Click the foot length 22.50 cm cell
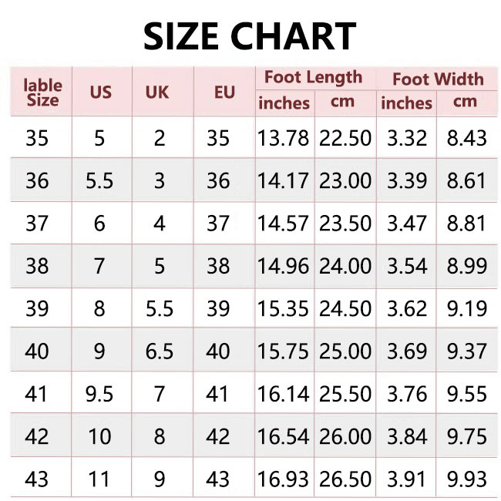This screenshot has width=501, height=501. 345,138
